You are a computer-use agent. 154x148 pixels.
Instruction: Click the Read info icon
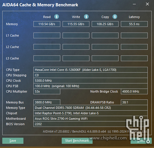[57, 17]
